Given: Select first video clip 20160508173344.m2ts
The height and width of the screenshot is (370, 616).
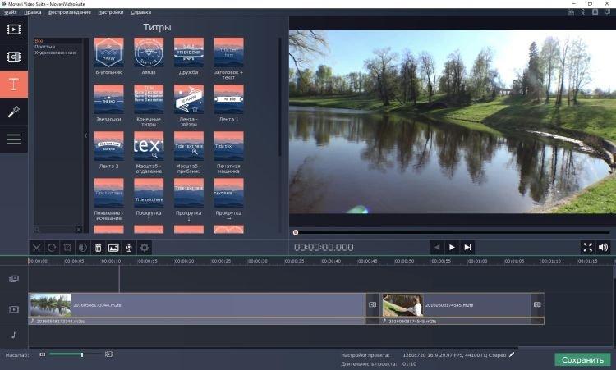Looking at the screenshot, I should 197,305.
